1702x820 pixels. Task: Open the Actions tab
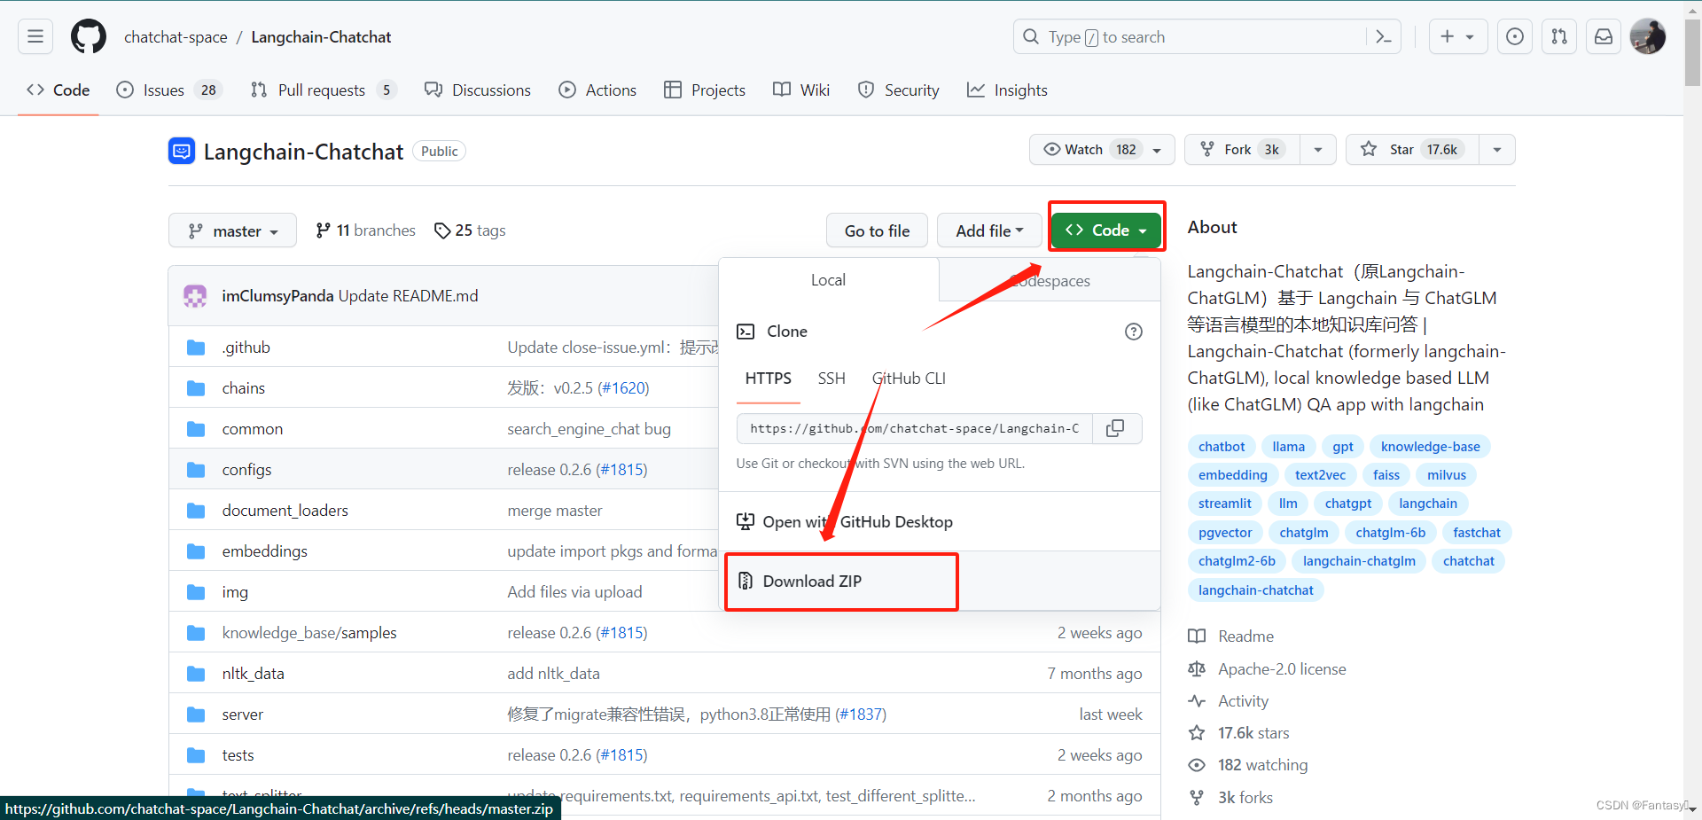[597, 90]
